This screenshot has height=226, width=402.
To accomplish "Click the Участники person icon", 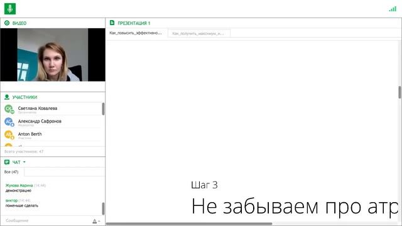I will click(7, 97).
